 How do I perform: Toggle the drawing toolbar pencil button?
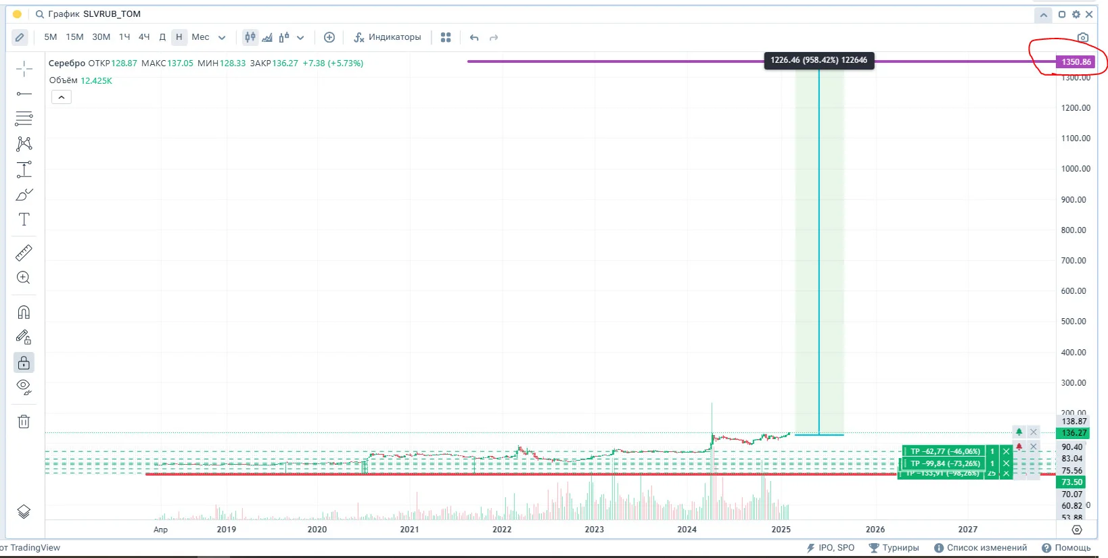(20, 38)
